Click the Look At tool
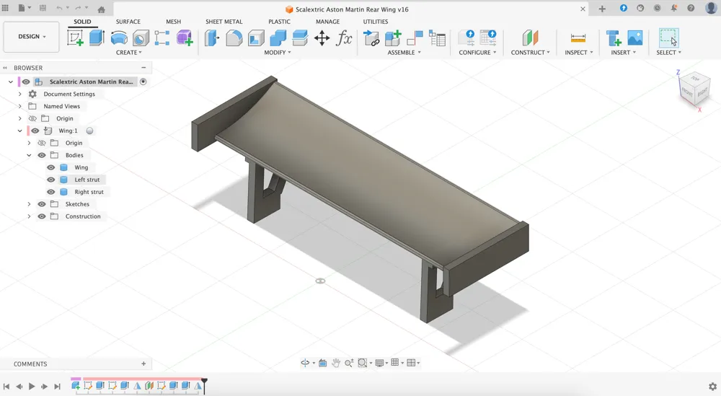The width and height of the screenshot is (721, 396). pyautogui.click(x=323, y=363)
